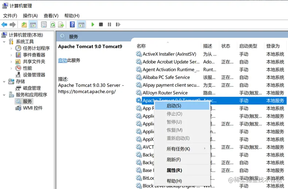288x189 pixels.
Task: Expand the 共享文件夹 tree node
Action: [11, 62]
